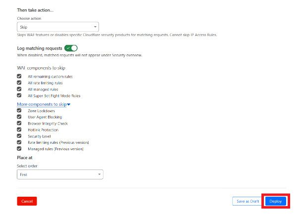The image size is (302, 214).
Task: Uncheck All managed rules checkbox
Action: click(x=19, y=89)
